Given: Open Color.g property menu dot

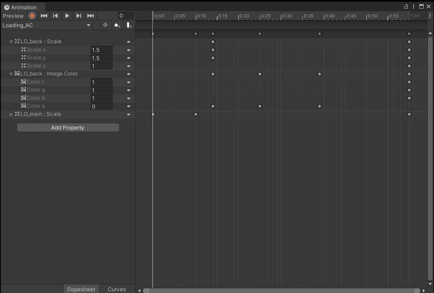Looking at the screenshot, I should [x=128, y=90].
